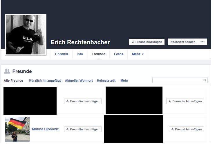Click the magnifier icon in friends search
The width and height of the screenshot is (215, 152).
[205, 80]
